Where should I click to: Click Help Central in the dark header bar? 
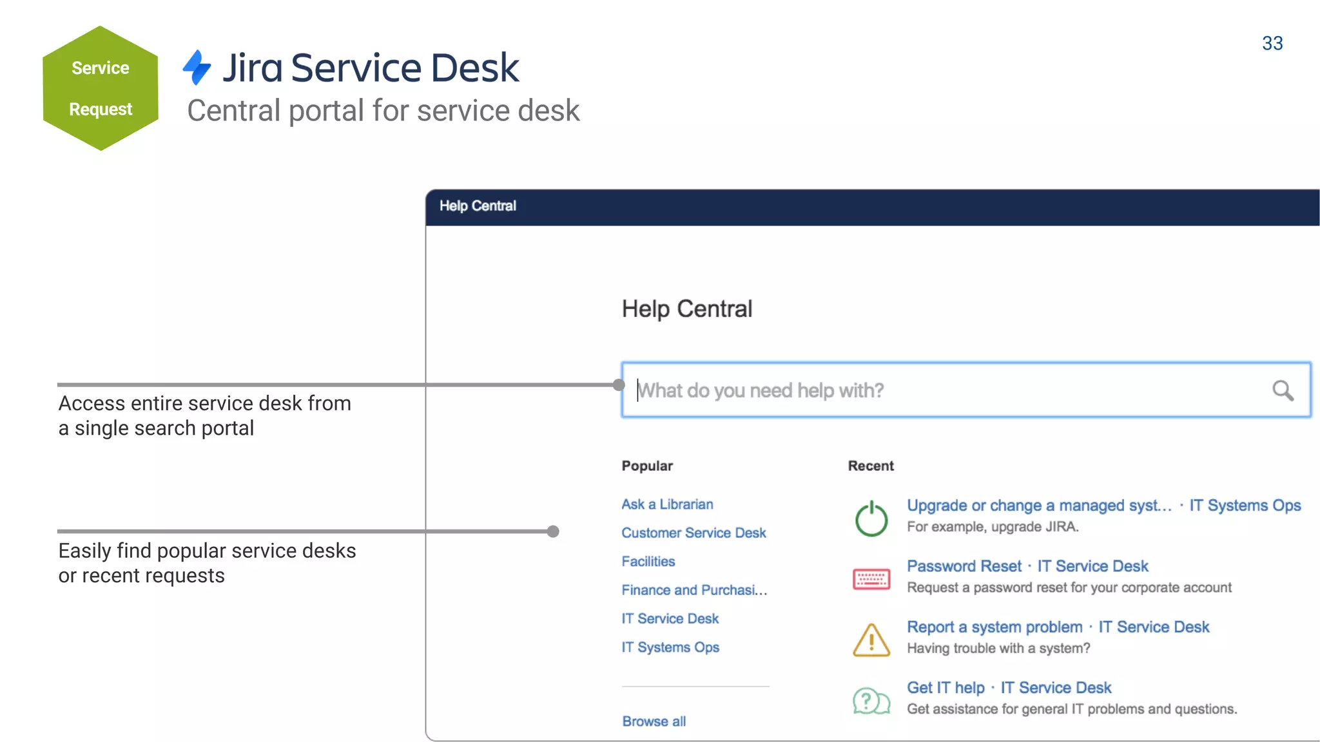tap(478, 206)
